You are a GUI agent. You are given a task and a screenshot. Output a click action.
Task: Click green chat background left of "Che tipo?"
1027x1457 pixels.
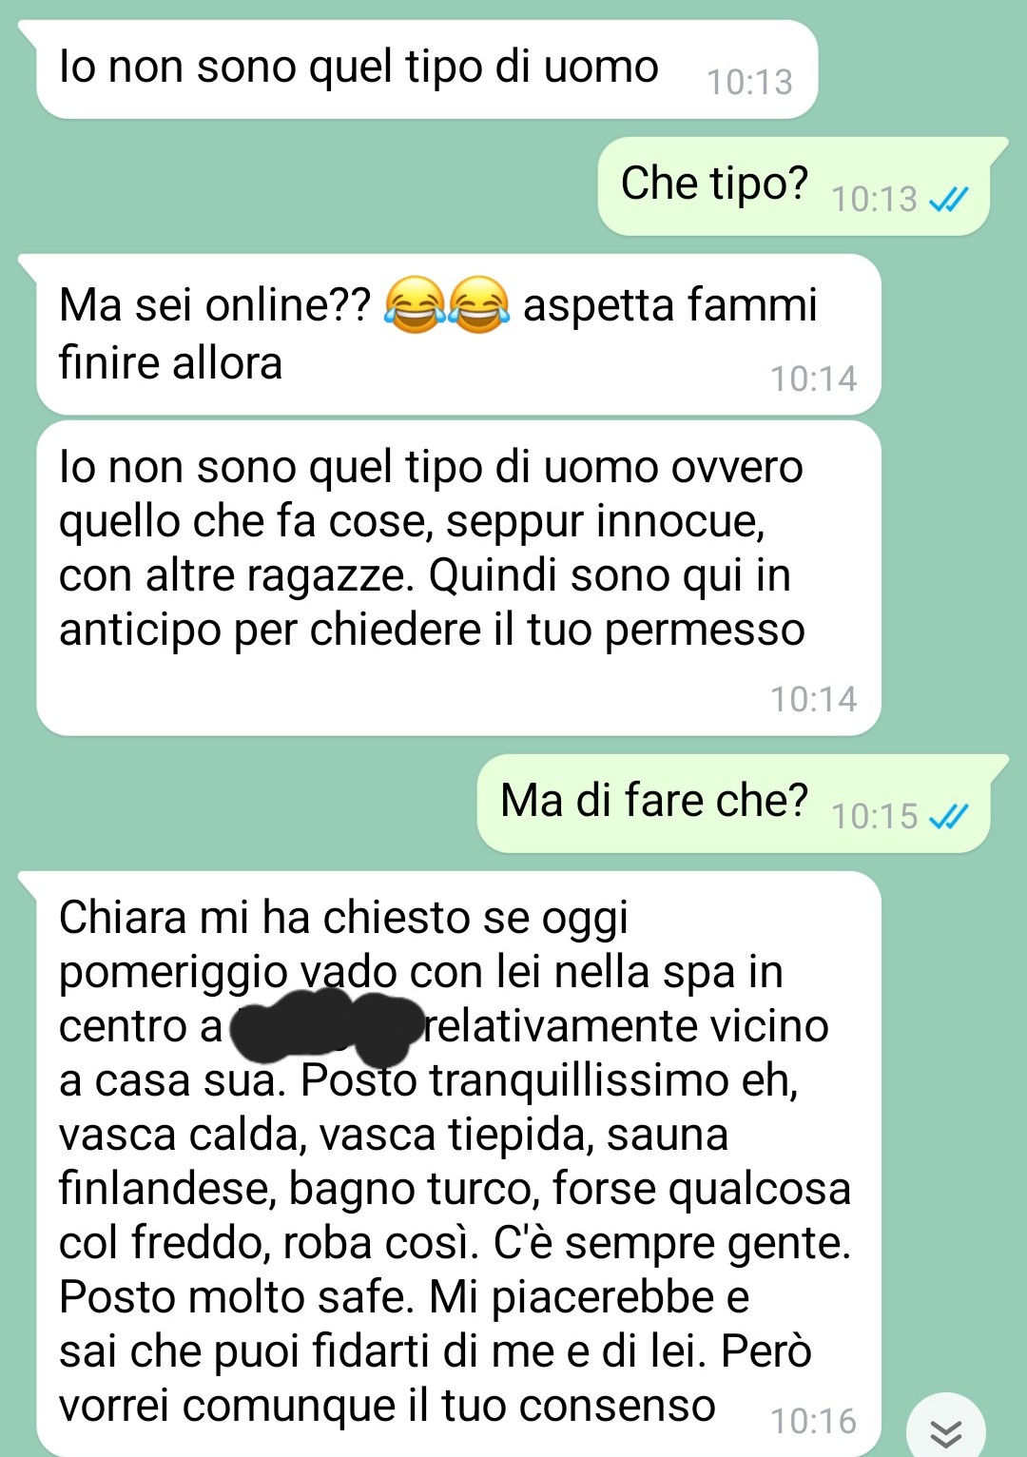pos(304,186)
